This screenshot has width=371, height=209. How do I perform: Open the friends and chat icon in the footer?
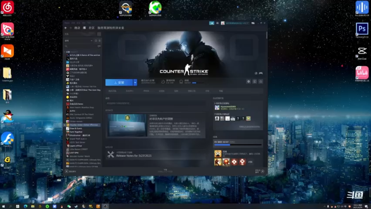pos(262,171)
